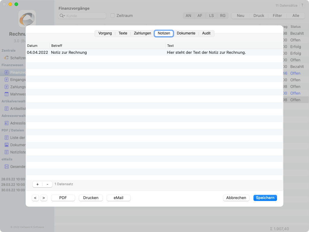Select the Finanzvorgänge sidebar icon
The image size is (309, 232).
pyautogui.click(x=7, y=72)
